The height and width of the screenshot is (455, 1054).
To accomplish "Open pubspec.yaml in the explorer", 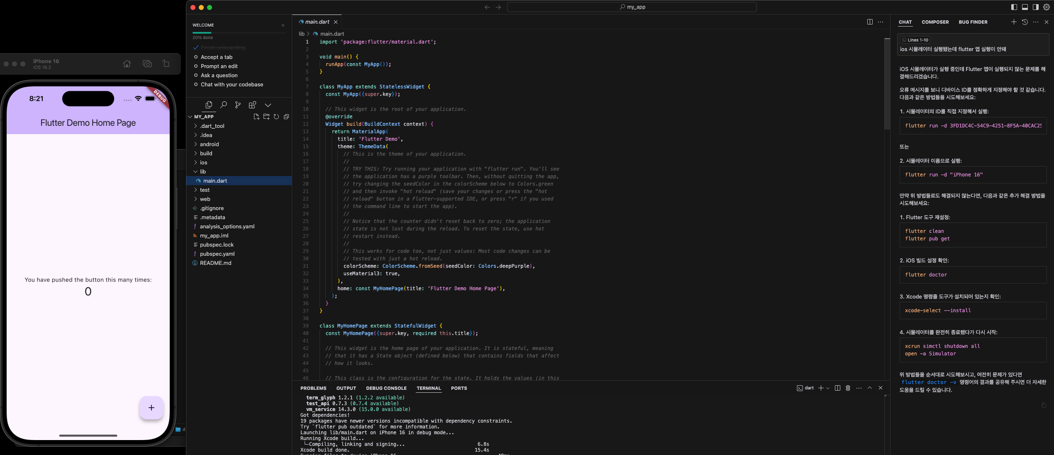I will tap(217, 254).
